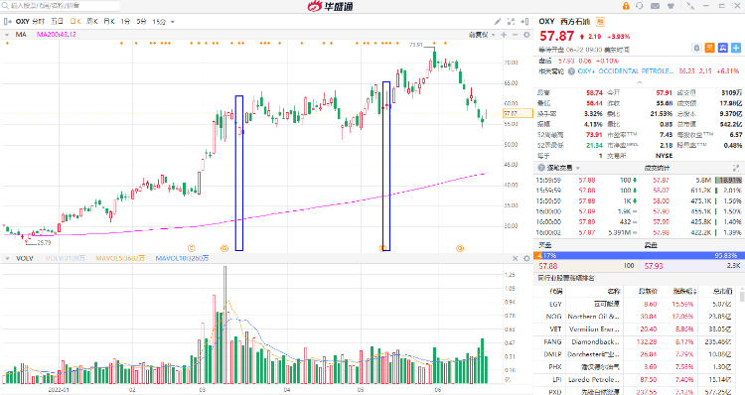Viewport: 745px width, 395px height.
Task: Open the EGY row in ranking list
Action: [x=636, y=304]
